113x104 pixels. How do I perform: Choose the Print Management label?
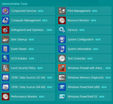79,11
